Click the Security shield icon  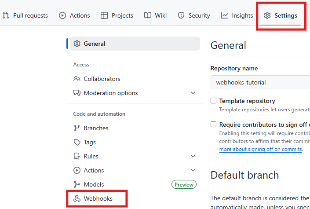181,15
